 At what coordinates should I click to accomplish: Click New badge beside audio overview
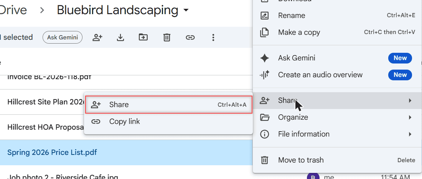(x=400, y=75)
